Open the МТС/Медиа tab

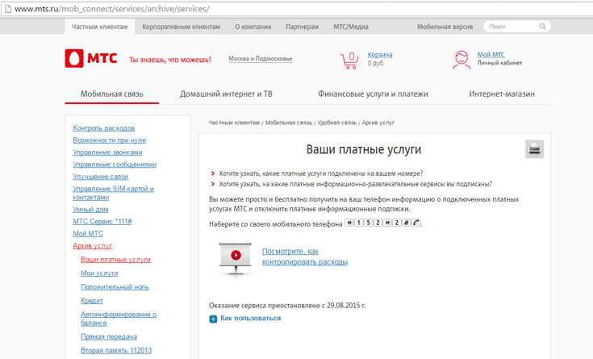[351, 27]
